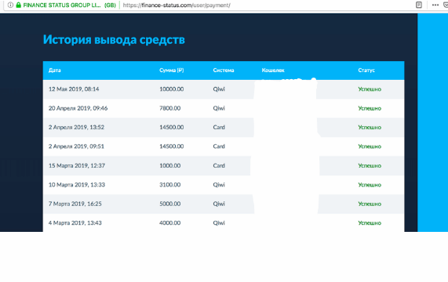Click the Pocket save icon
Screen dimensions: 448x282
(446, 5)
